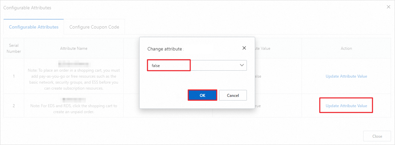Open the dropdown field showing false
Image resolution: width=395 pixels, height=145 pixels.
[197, 65]
